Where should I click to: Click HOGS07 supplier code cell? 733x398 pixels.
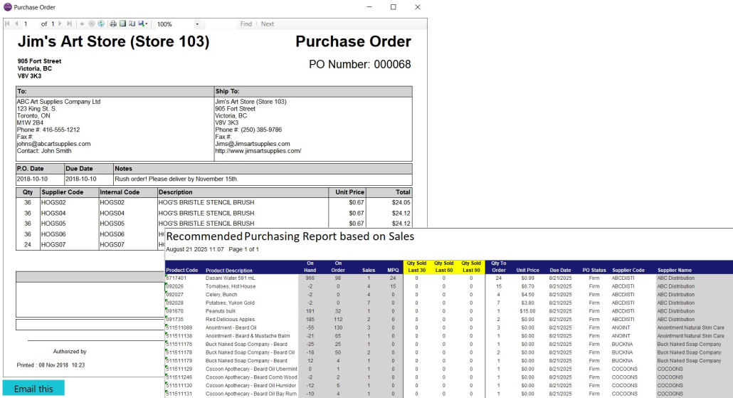click(x=53, y=245)
